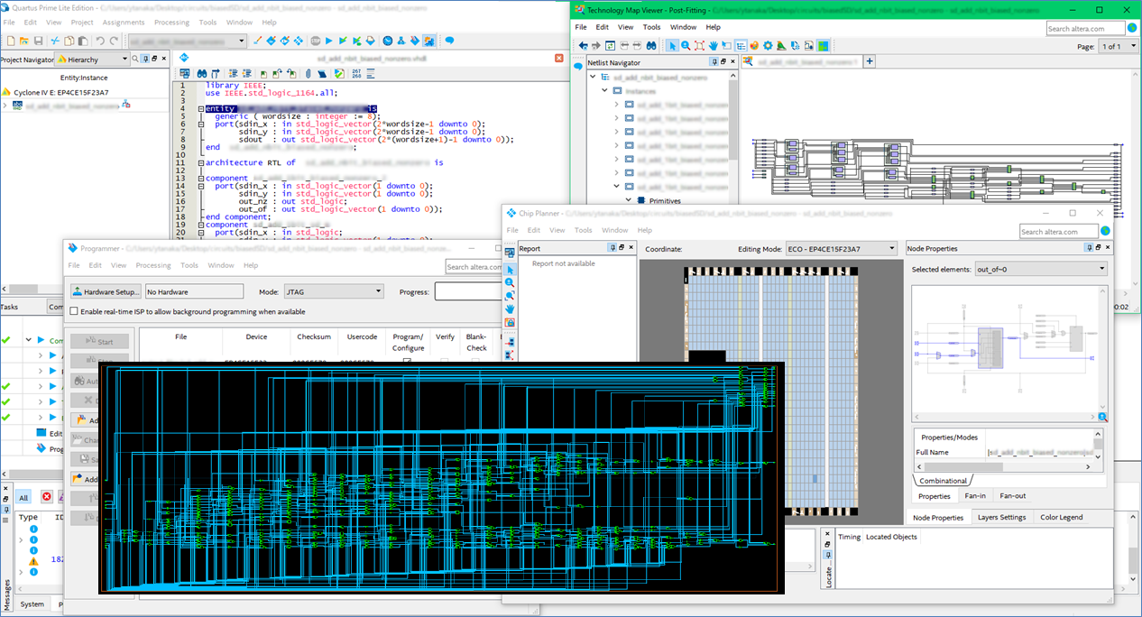Start compilation with the blue play icon

(329, 41)
